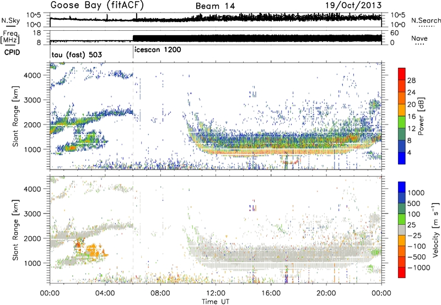The width and height of the screenshot is (441, 305).
Task: Click the 'N.Search' legend label
Action: [x=426, y=20]
